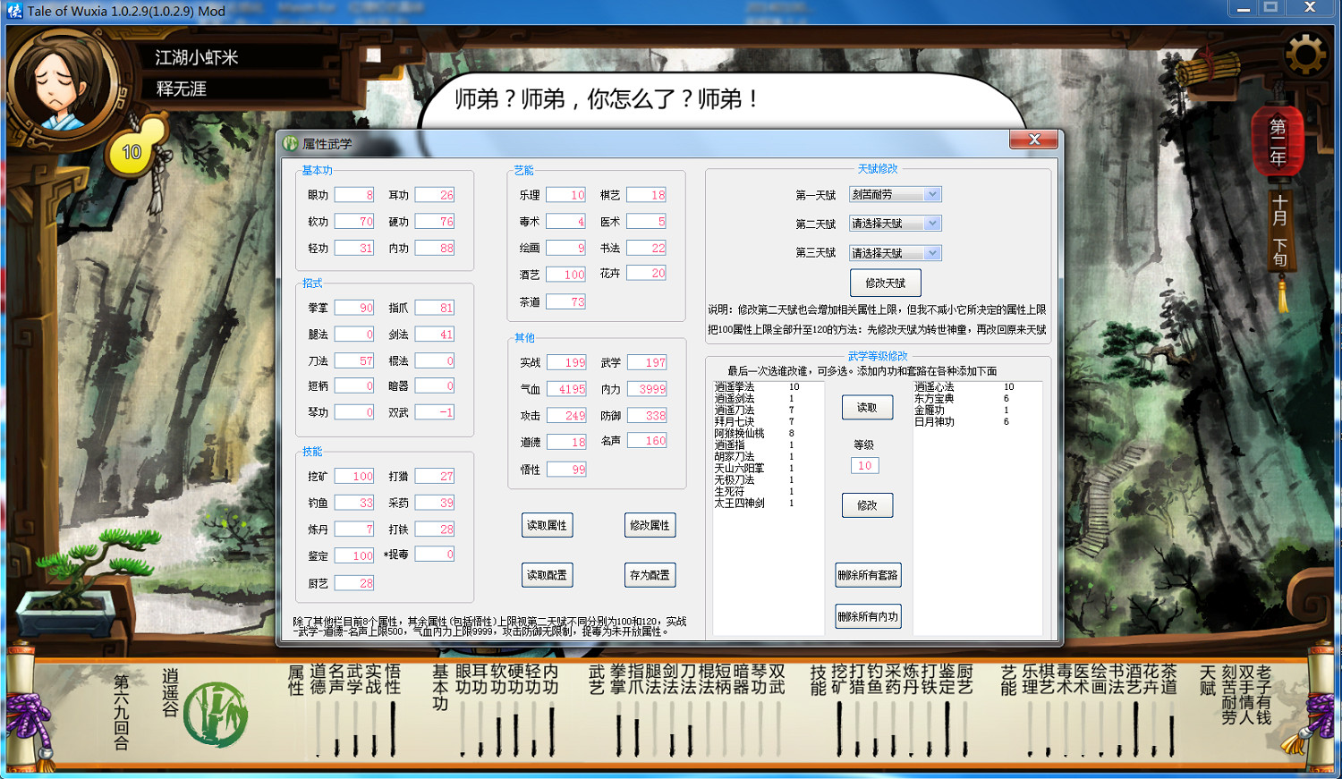Click the green bamboo sect emblem
Image resolution: width=1342 pixels, height=779 pixels.
(x=215, y=715)
